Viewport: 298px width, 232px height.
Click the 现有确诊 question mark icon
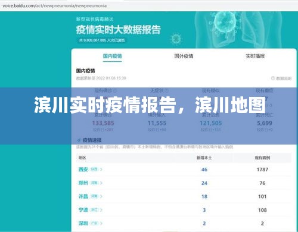(115, 90)
